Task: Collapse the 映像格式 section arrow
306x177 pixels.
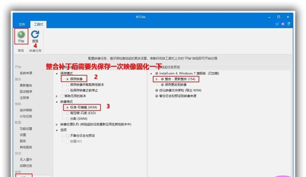Action: click(x=57, y=102)
